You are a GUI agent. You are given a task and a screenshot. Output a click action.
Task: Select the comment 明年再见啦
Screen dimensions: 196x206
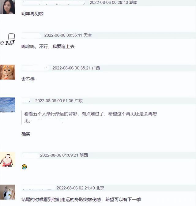tap(32, 14)
